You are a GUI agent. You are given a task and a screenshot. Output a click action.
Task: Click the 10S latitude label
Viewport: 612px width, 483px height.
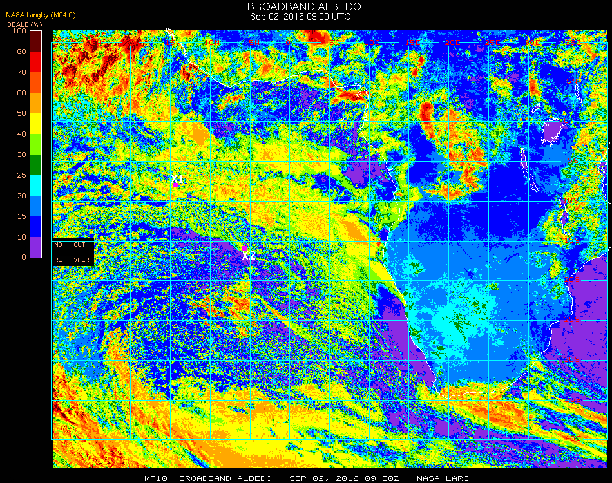coord(572,200)
